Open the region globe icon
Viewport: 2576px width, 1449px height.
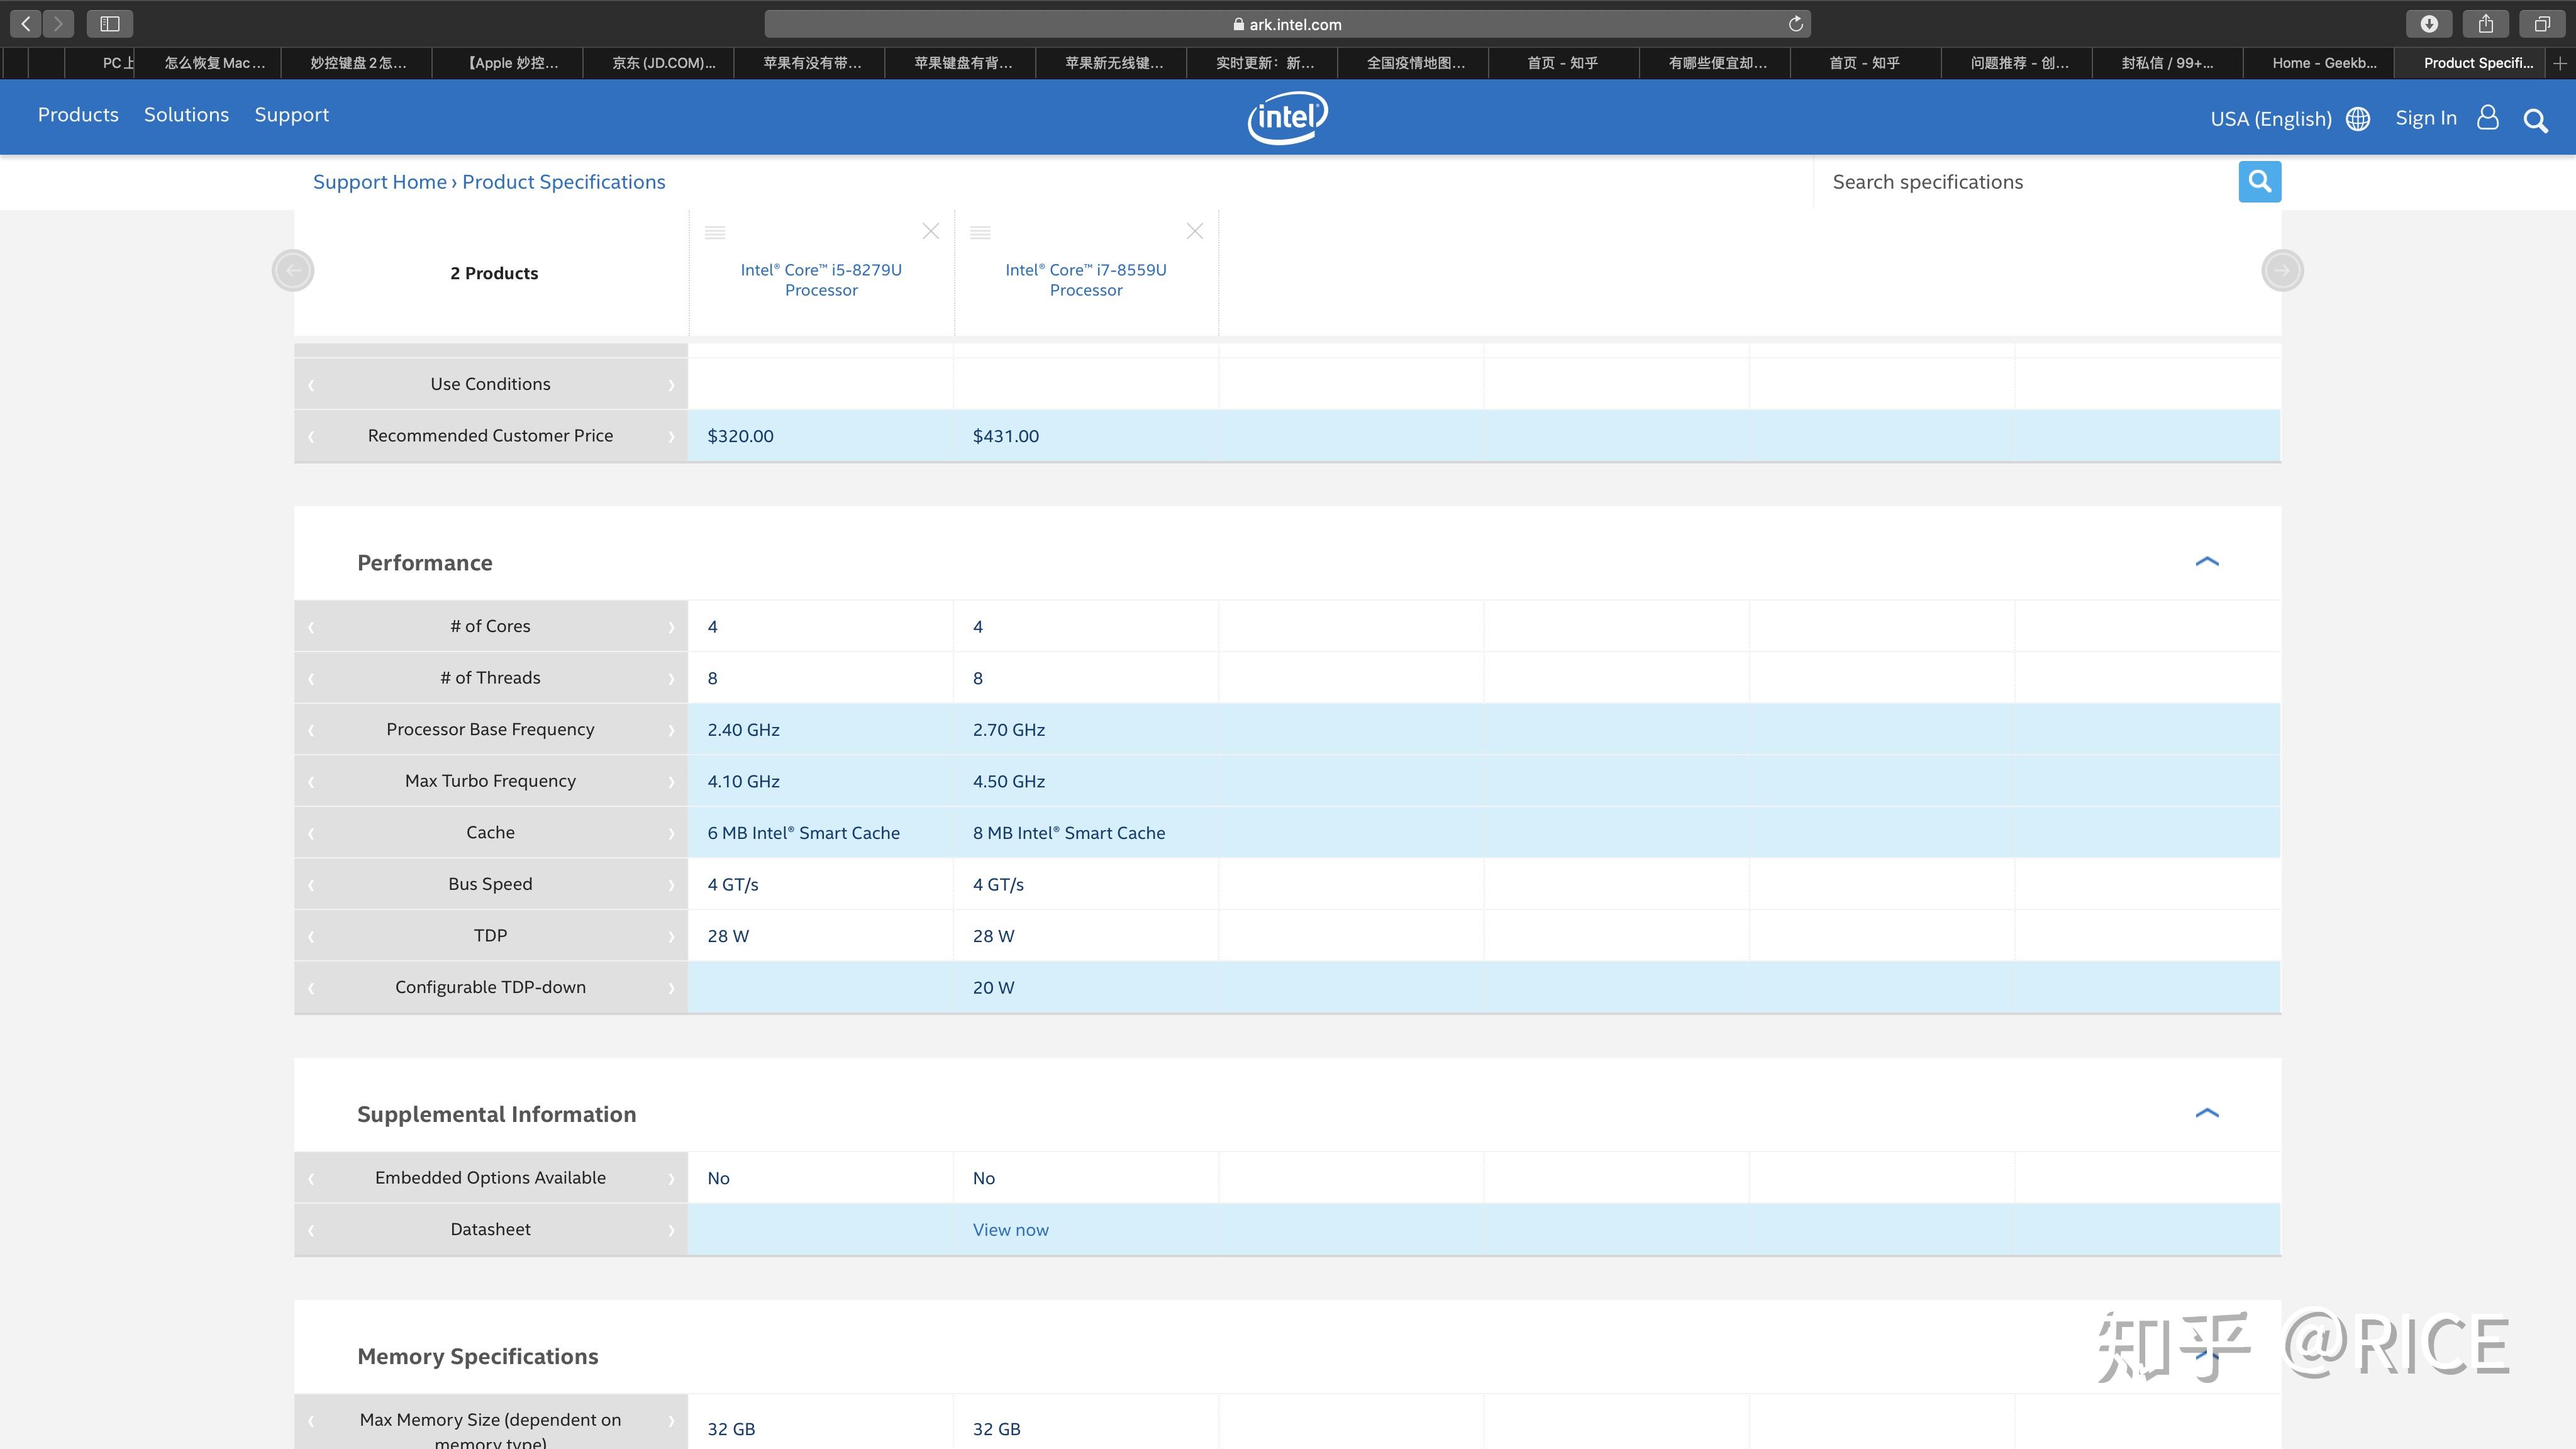tap(2358, 119)
